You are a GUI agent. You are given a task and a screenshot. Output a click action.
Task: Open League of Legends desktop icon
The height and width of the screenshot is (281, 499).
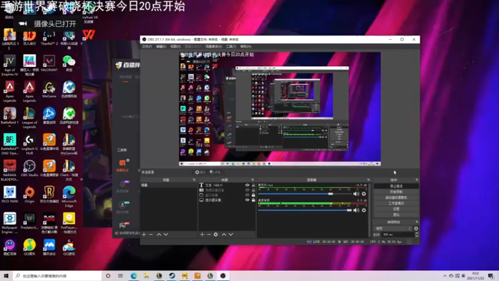pyautogui.click(x=29, y=118)
